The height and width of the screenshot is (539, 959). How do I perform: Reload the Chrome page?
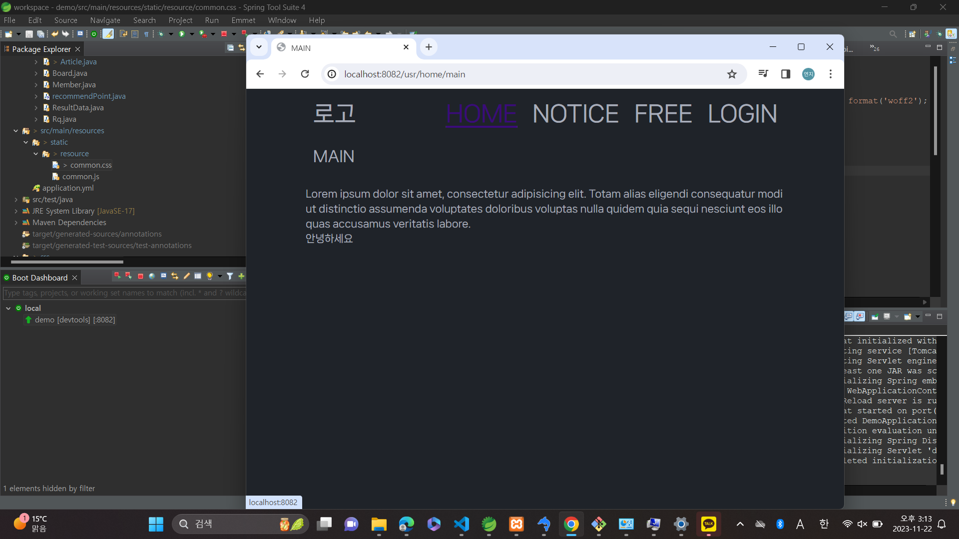tap(305, 74)
